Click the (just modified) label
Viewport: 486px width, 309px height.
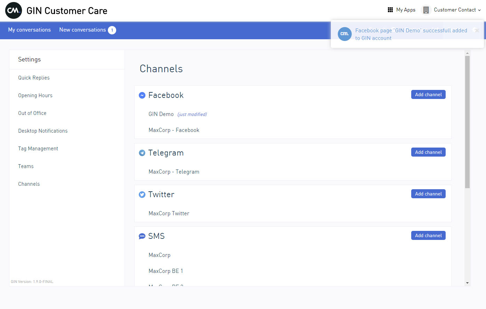(x=192, y=114)
